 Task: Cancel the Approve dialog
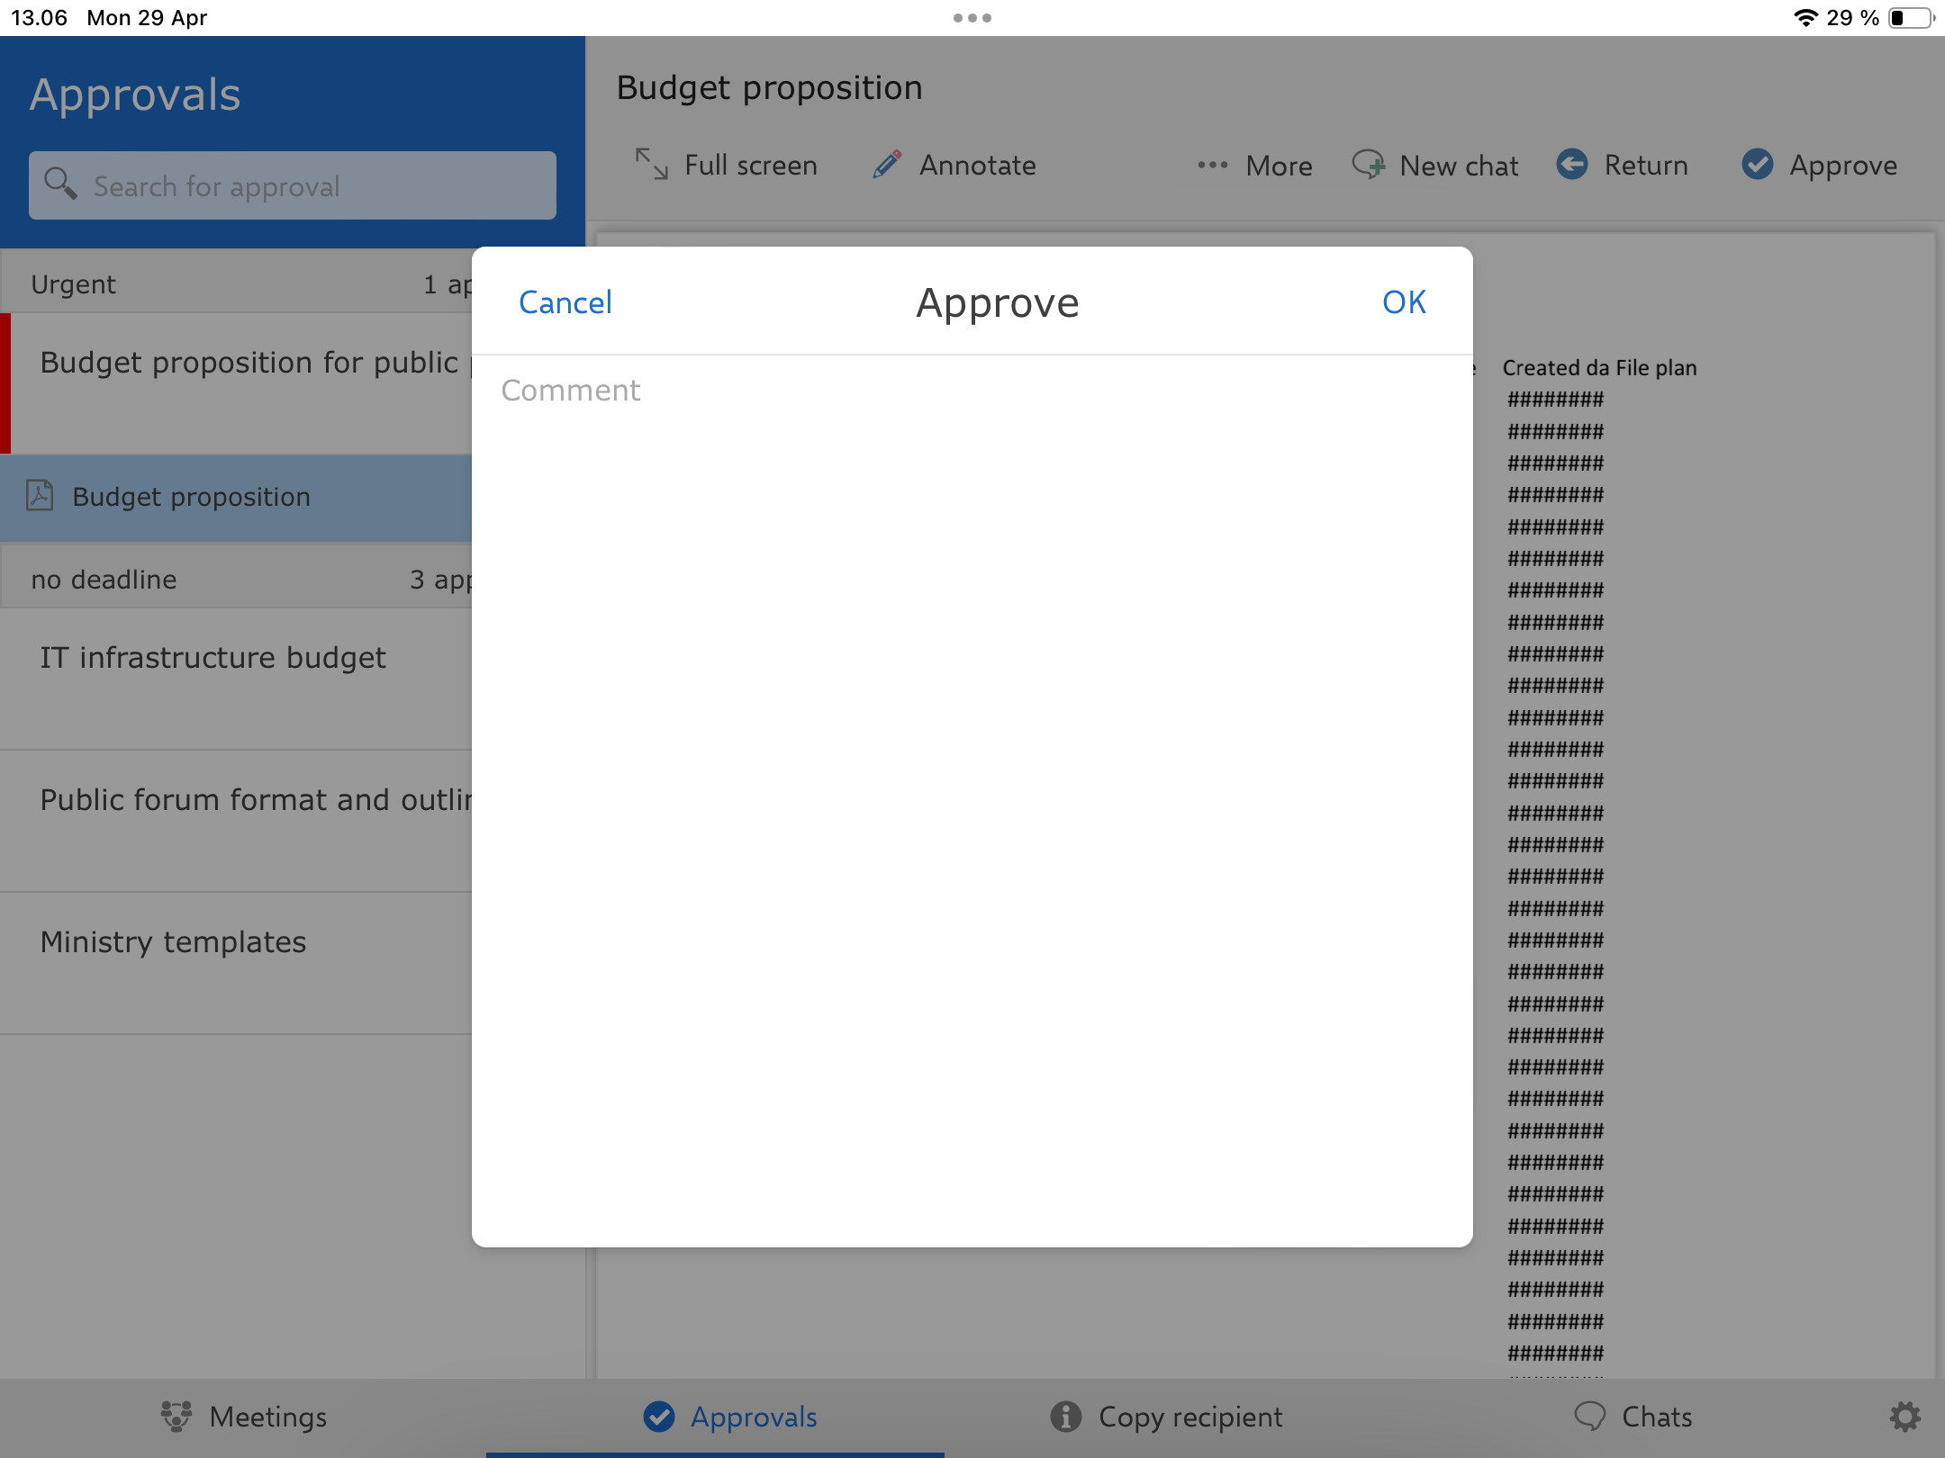point(565,302)
